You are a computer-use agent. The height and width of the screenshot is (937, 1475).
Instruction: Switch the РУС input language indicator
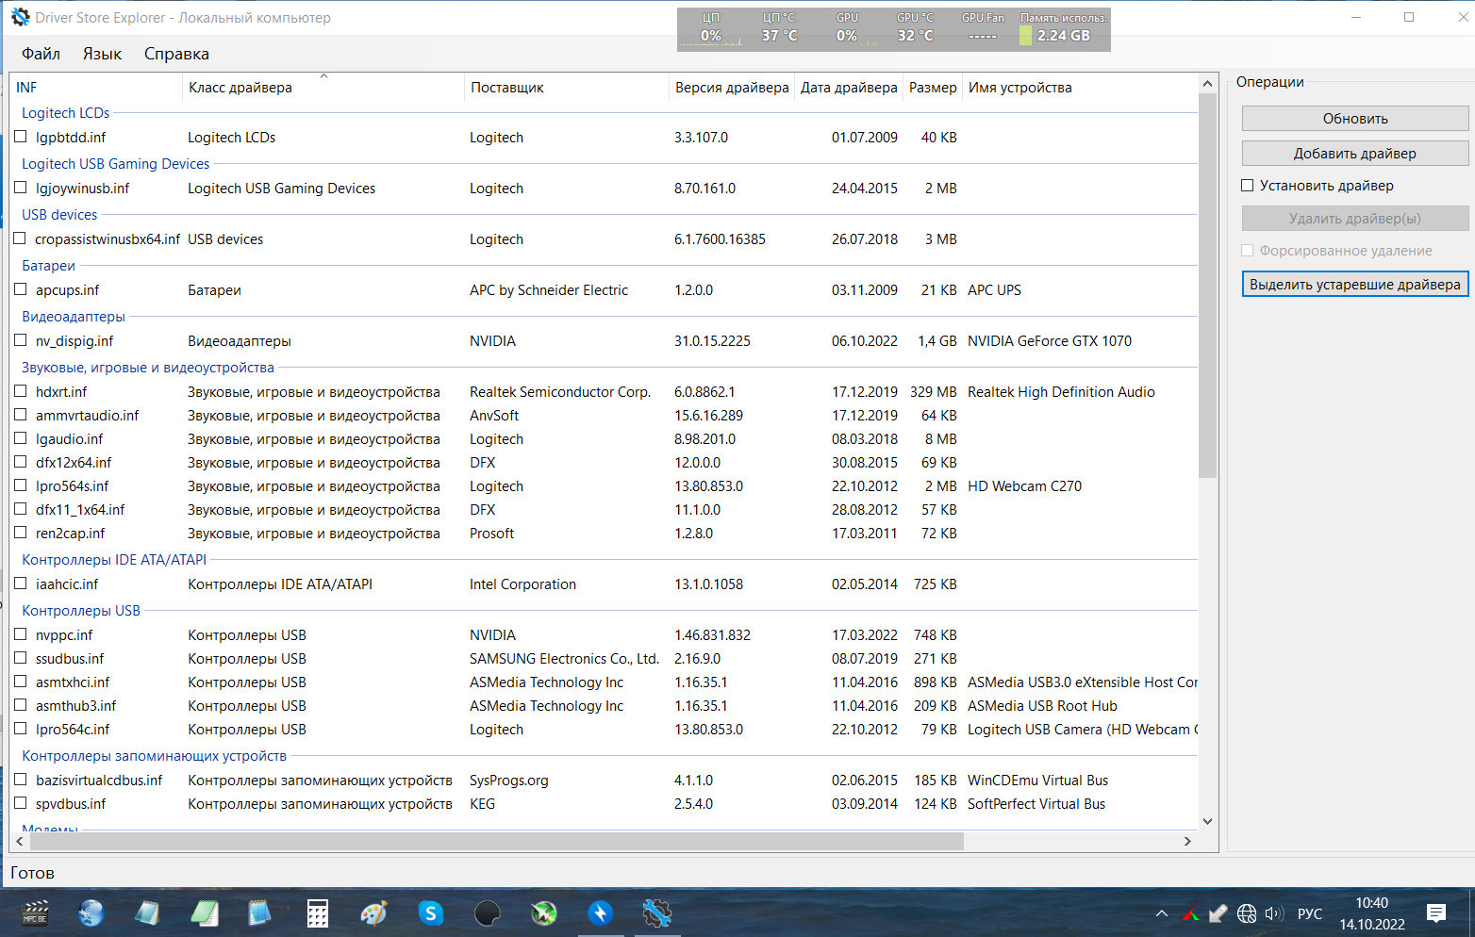click(1310, 913)
